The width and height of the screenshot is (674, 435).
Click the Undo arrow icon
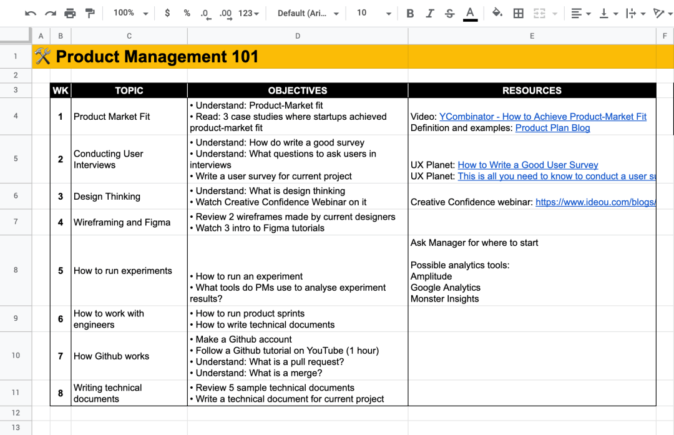tap(31, 13)
